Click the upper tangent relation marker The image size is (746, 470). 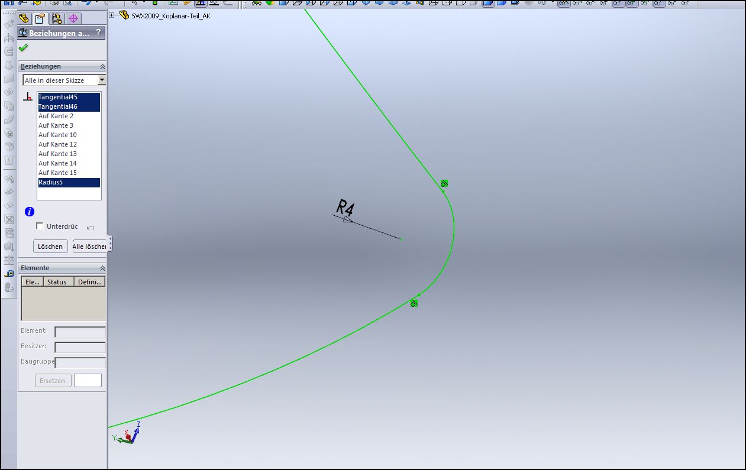coord(444,183)
